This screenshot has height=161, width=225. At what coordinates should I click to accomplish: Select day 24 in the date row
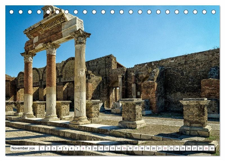pos(177,148)
